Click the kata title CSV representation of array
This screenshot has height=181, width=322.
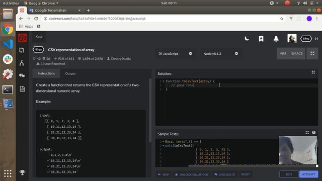71,50
